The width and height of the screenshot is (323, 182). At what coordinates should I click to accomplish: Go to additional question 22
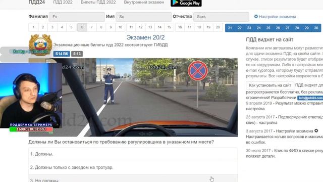click(239, 28)
